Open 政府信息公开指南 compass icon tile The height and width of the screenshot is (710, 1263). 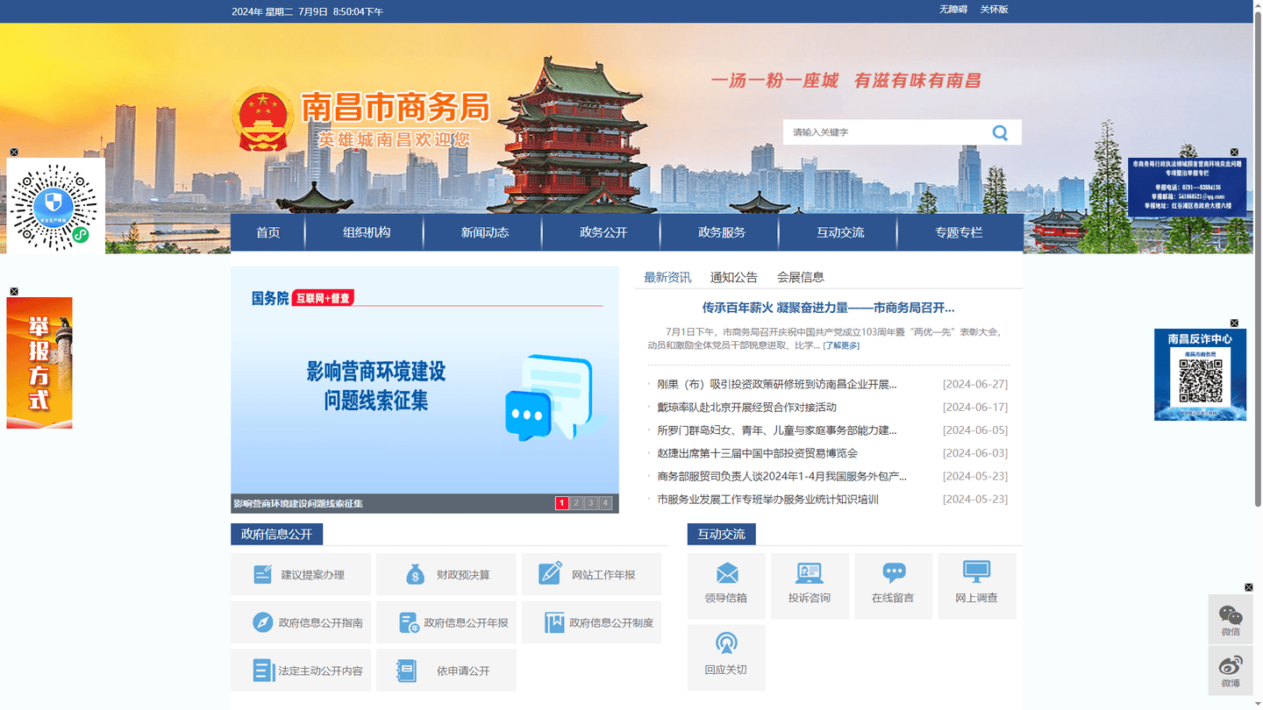[301, 622]
